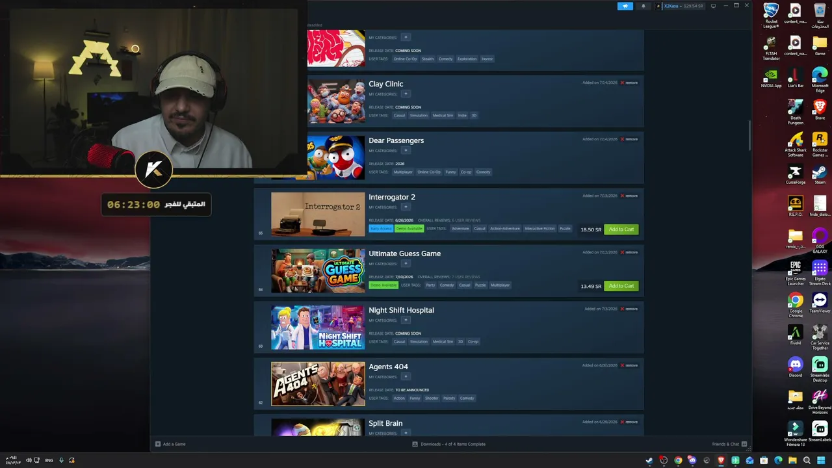Add Ultimate Guess Game to cart

pyautogui.click(x=621, y=286)
